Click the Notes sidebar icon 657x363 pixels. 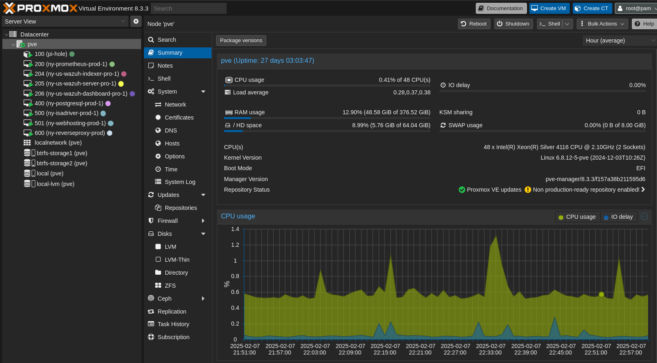tap(151, 66)
